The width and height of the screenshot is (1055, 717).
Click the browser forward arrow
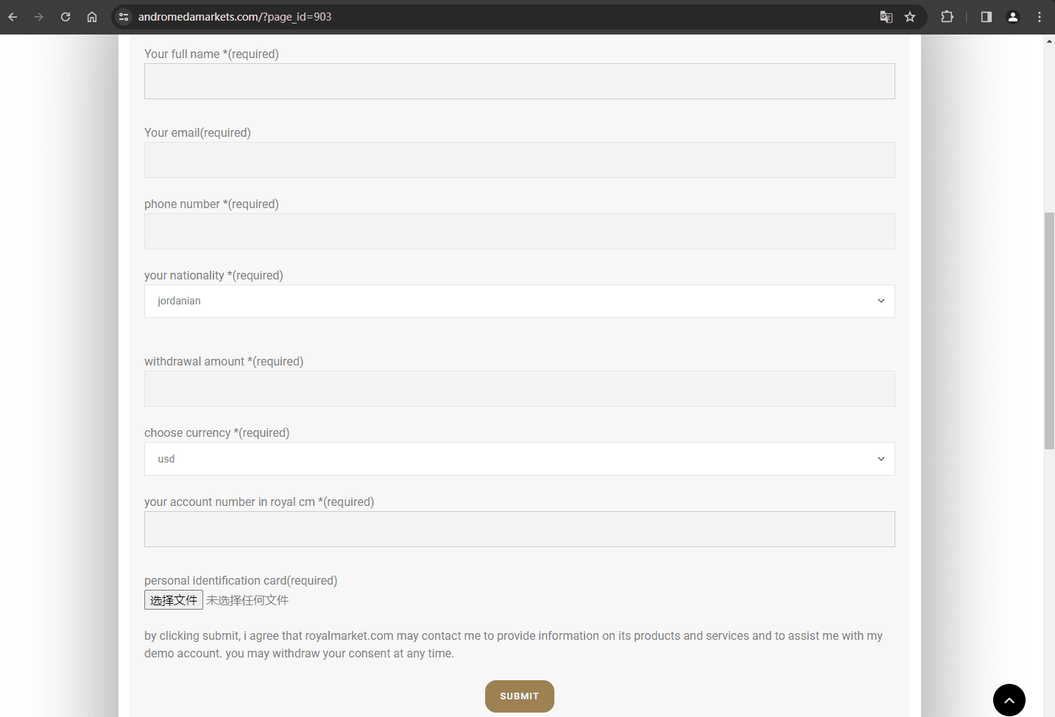click(x=39, y=17)
